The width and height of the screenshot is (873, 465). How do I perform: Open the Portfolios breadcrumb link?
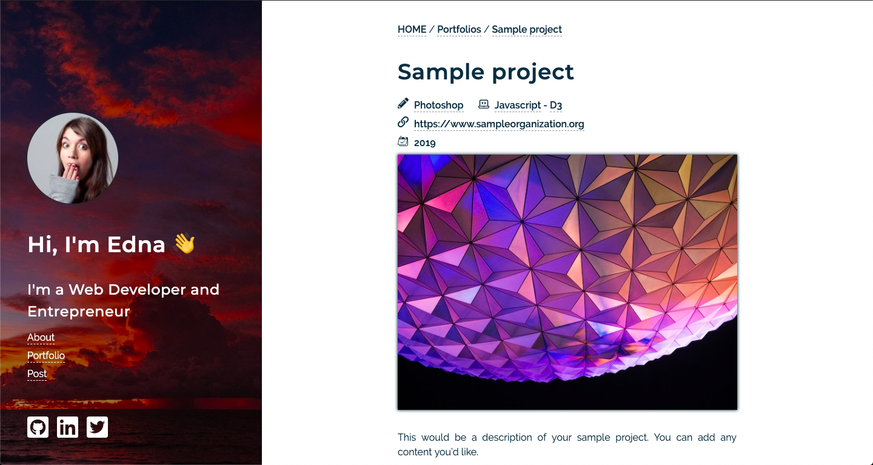459,29
